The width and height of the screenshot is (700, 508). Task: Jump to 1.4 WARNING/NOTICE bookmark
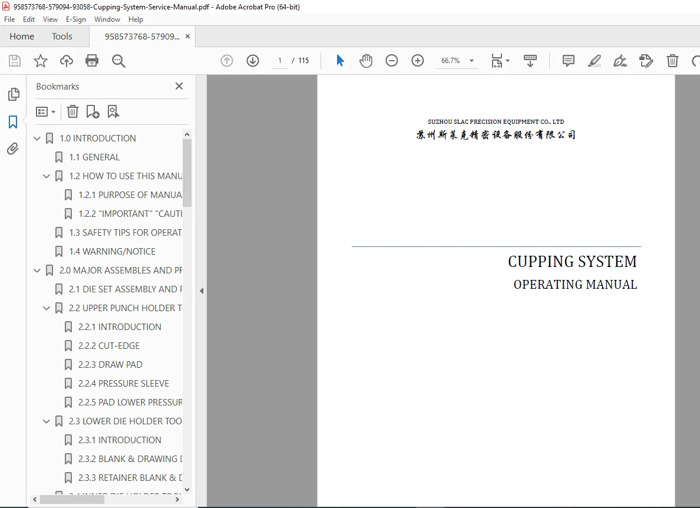click(x=112, y=252)
